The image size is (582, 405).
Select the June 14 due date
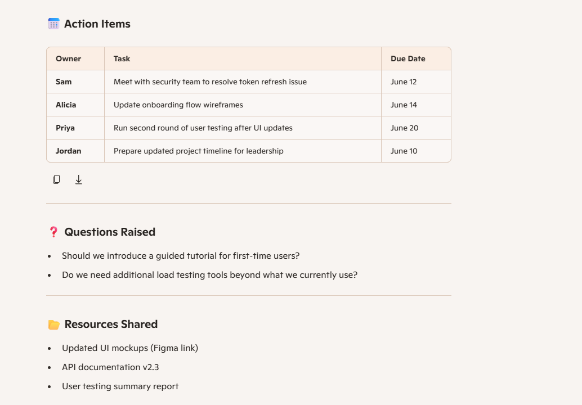[416, 105]
